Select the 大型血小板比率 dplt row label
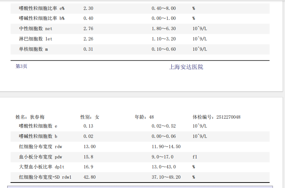Screen dimensions: 285x188 (x=42, y=167)
